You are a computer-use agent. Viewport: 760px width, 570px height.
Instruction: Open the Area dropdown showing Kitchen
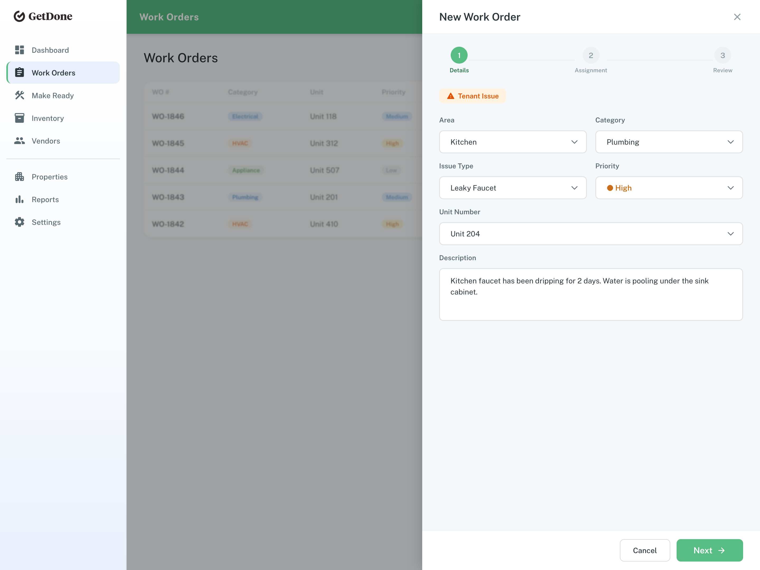(x=513, y=142)
